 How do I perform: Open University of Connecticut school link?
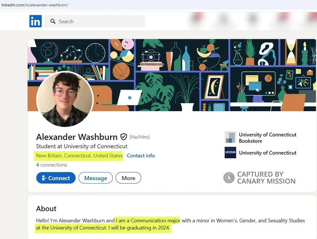[x=267, y=153]
